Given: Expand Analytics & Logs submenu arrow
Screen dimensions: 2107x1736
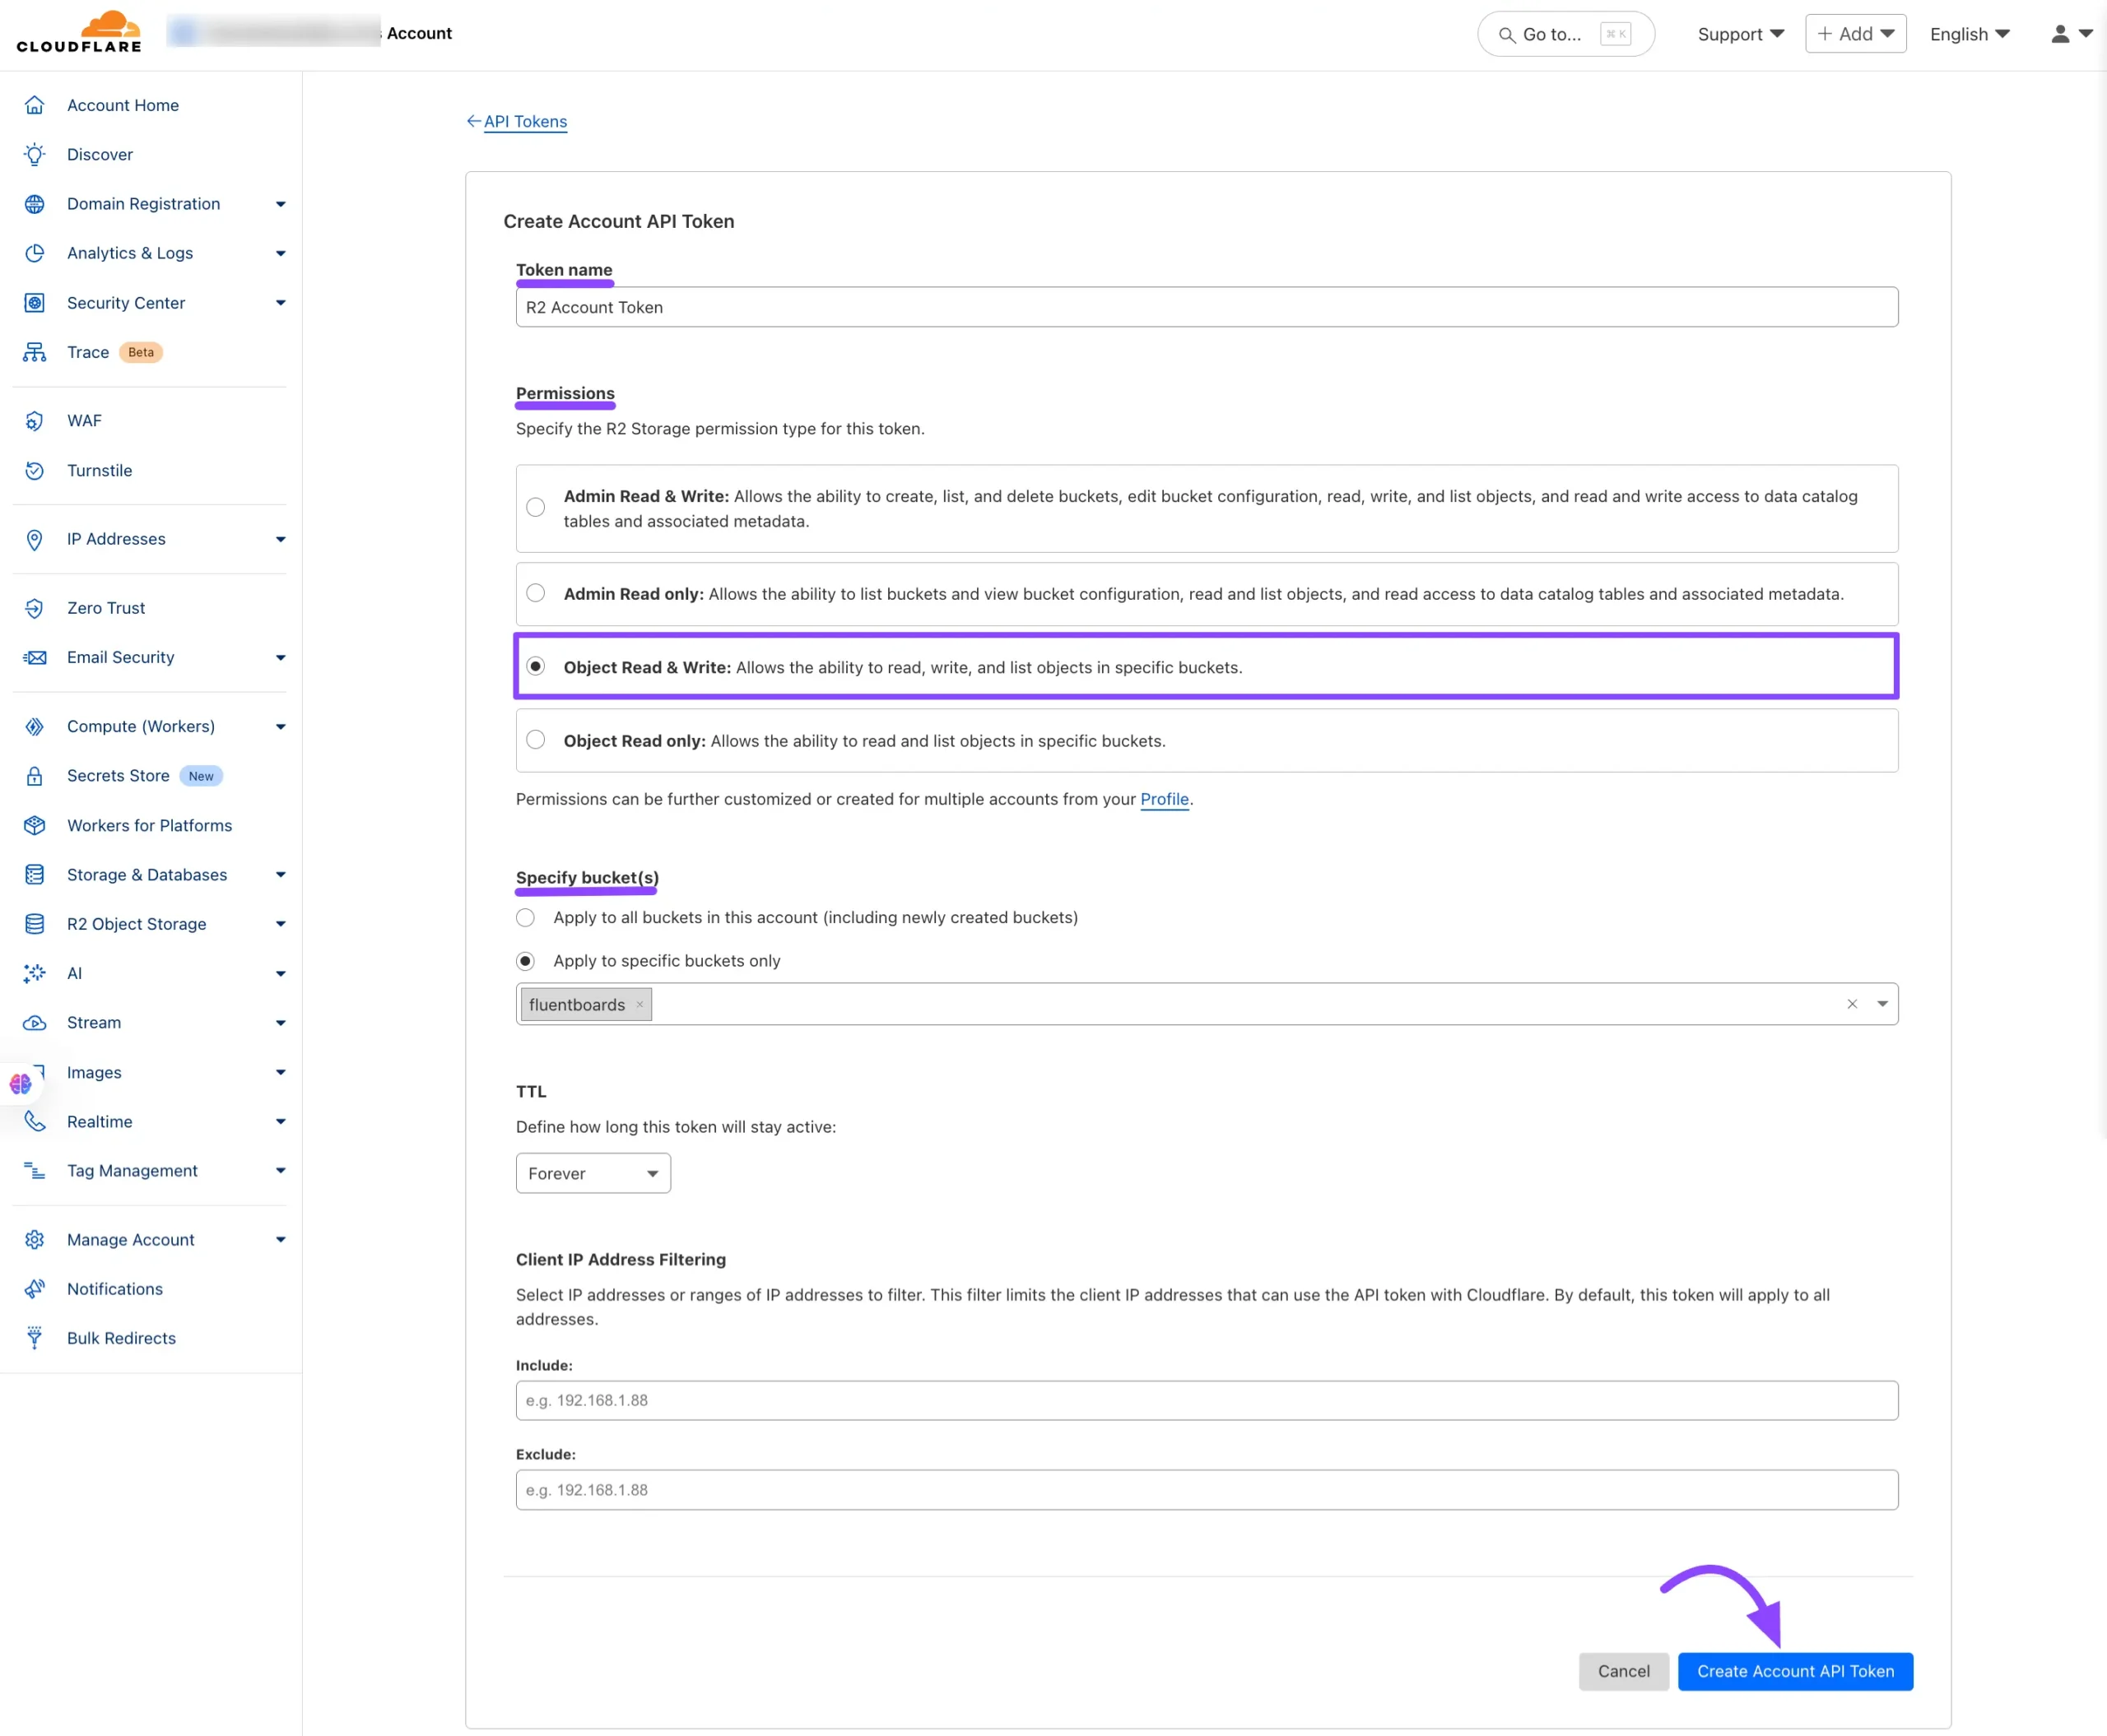Looking at the screenshot, I should pos(280,253).
